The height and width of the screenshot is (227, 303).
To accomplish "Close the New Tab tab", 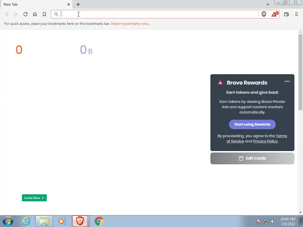I will point(69,4).
